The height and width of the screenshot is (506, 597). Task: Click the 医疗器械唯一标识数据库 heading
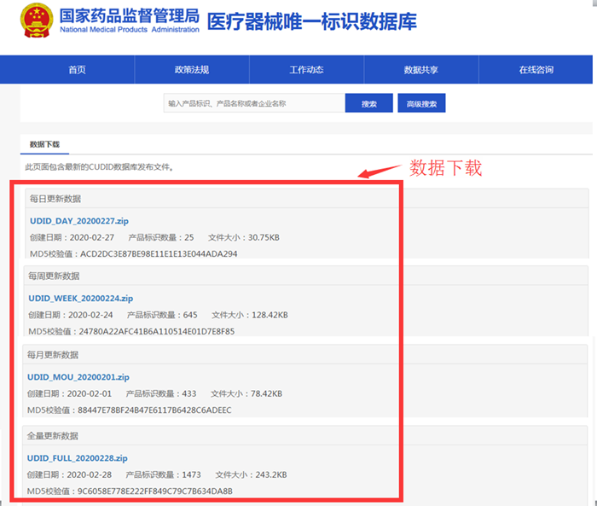tap(311, 21)
